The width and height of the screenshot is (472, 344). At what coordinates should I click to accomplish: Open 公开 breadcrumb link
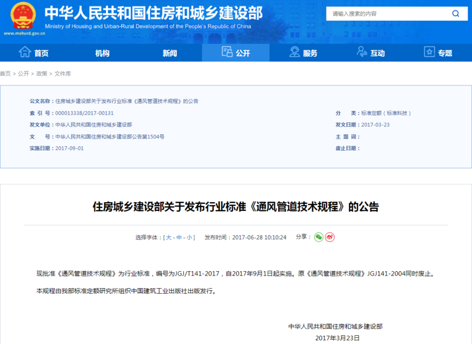(23, 73)
